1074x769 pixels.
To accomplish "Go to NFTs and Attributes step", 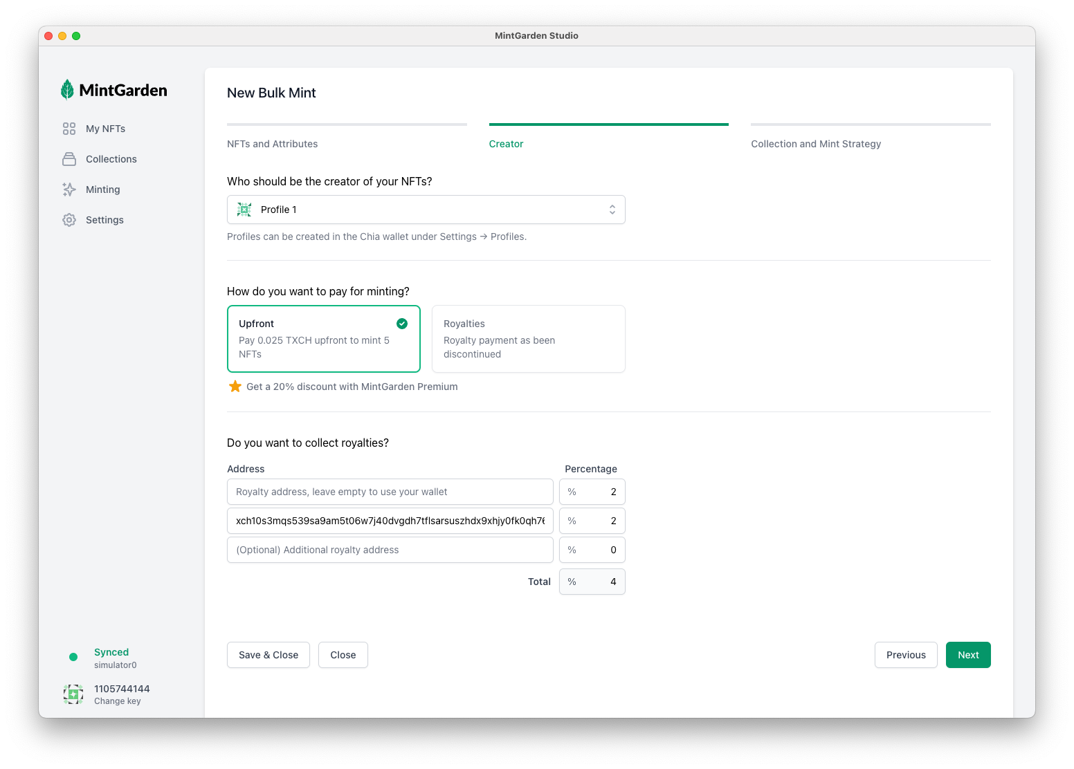I will [x=273, y=144].
